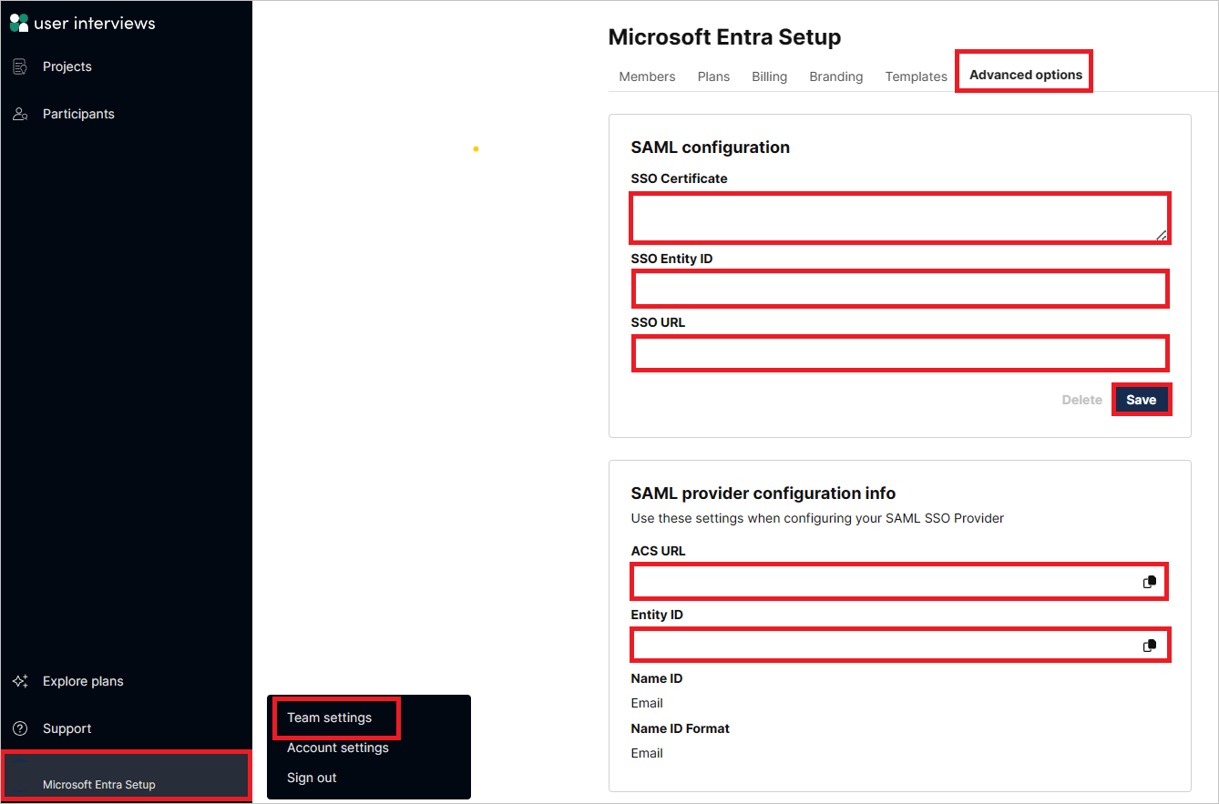Select the Billing tab
Screen dimensions: 1219x804
tap(769, 76)
